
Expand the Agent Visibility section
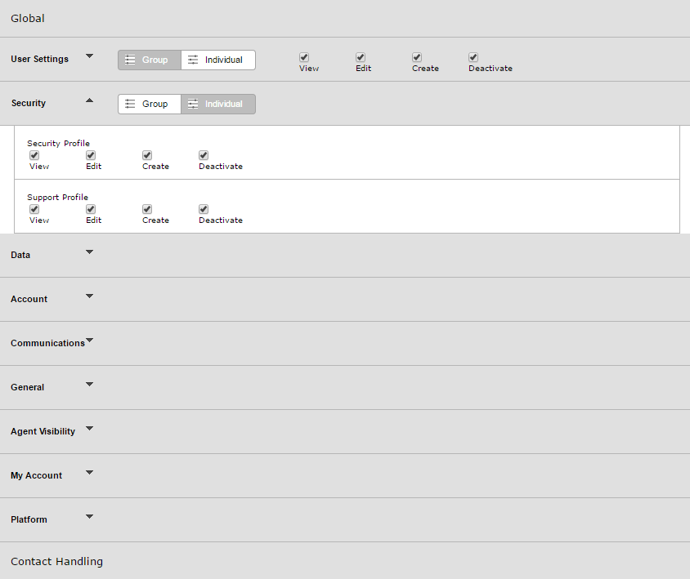click(89, 428)
